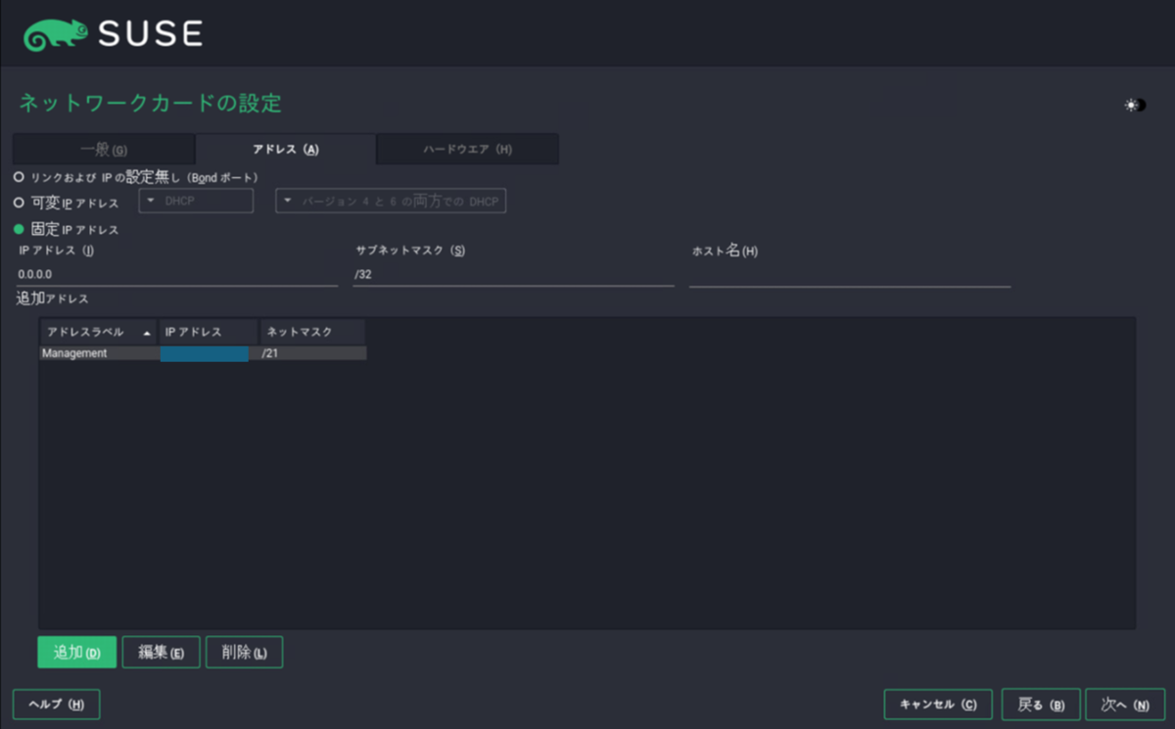Viewport: 1175px width, 729px height.
Task: Choose the 可変IPアドレス option
Action: (x=17, y=201)
